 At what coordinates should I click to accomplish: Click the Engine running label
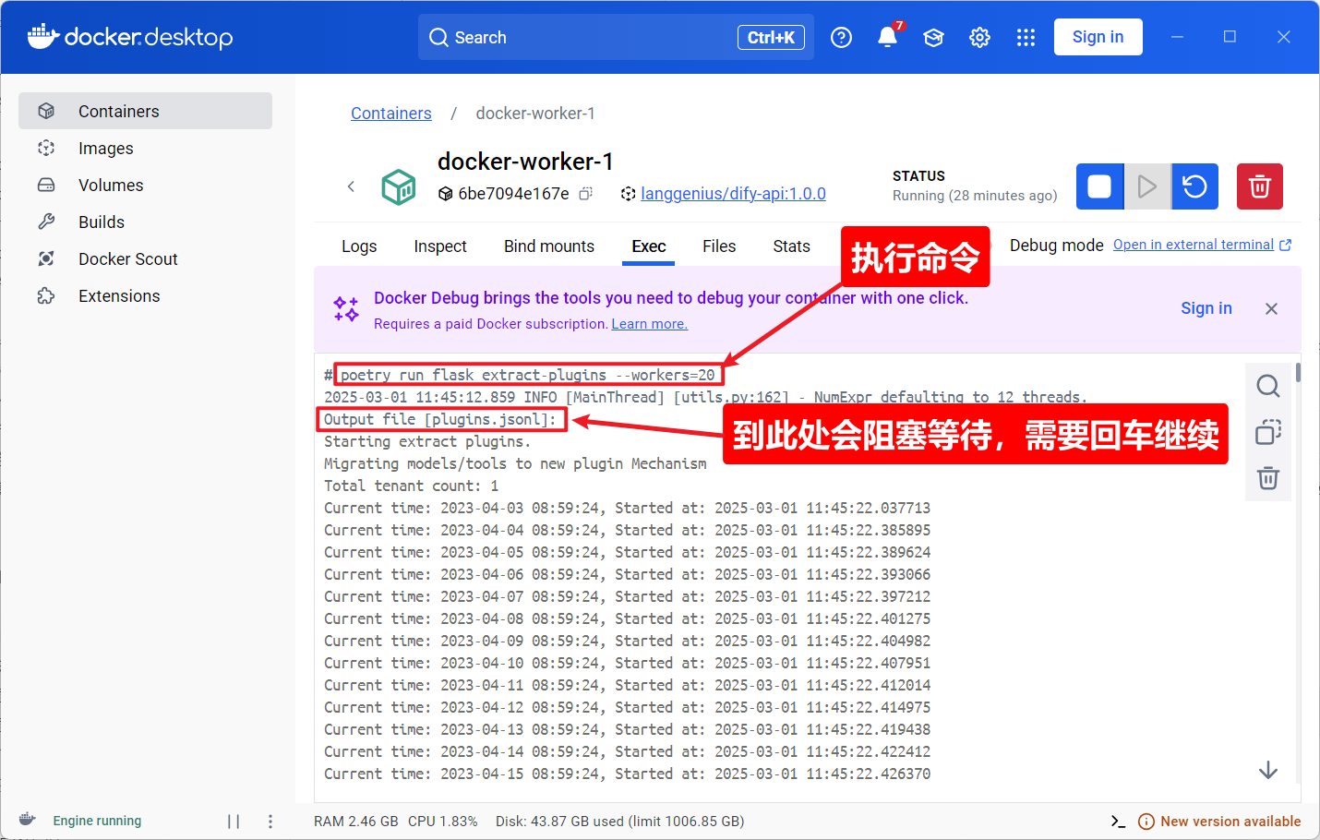coord(97,821)
